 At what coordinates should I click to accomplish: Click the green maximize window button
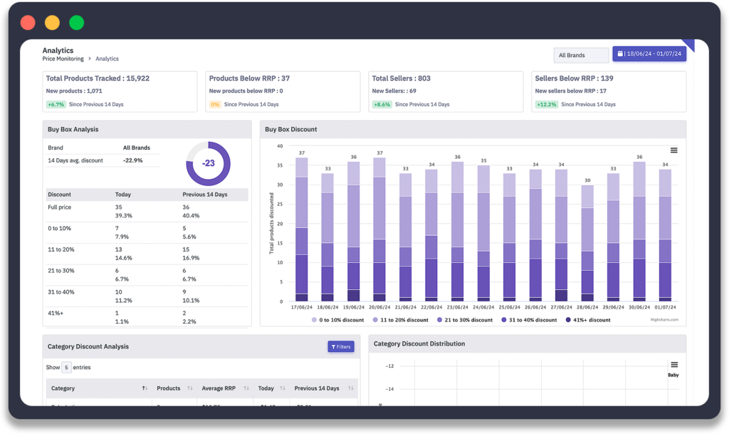[x=77, y=22]
